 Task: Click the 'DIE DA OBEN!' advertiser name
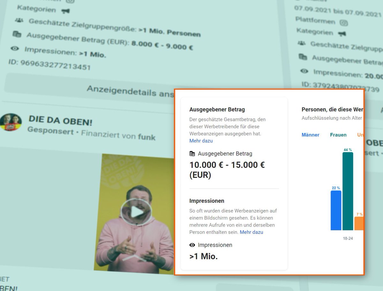click(60, 120)
